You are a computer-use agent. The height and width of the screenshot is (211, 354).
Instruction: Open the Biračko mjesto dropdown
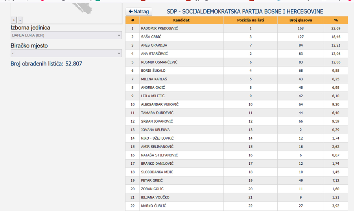66,53
